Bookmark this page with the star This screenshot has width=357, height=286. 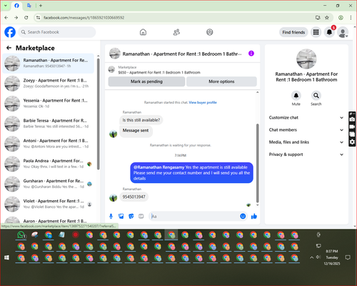click(327, 18)
